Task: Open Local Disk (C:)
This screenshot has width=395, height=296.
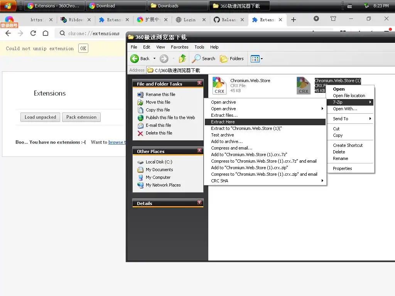Action: (x=159, y=162)
